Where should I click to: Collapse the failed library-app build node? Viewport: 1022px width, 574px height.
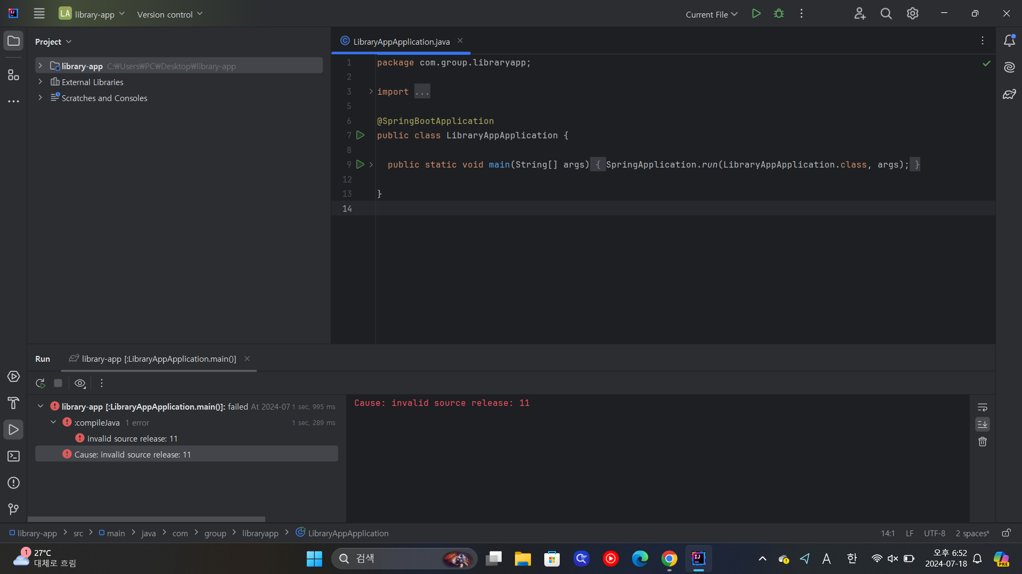40,406
